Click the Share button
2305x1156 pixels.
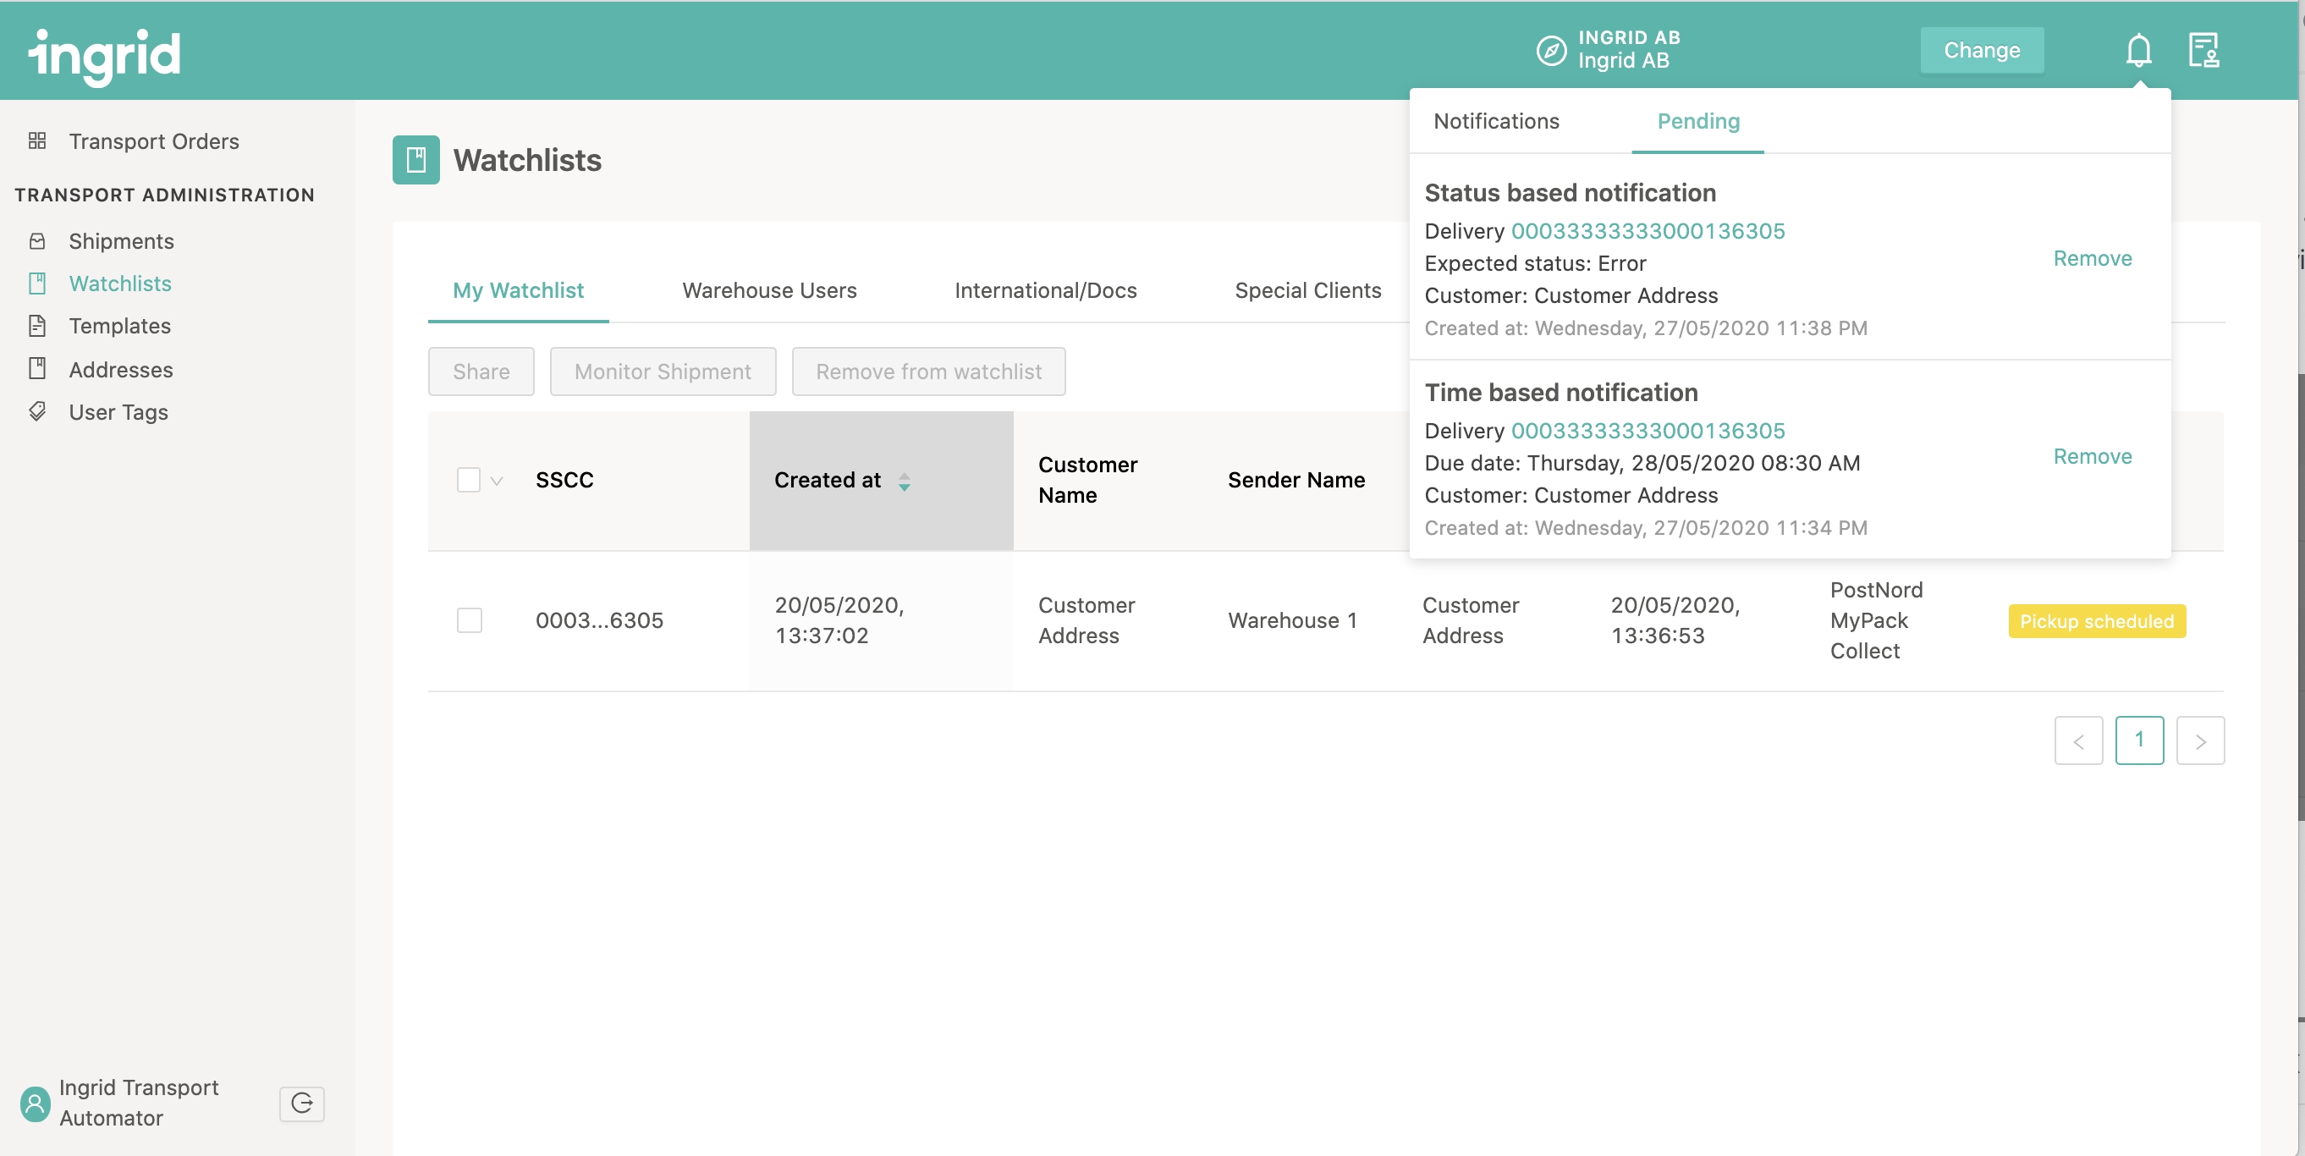pyautogui.click(x=481, y=372)
